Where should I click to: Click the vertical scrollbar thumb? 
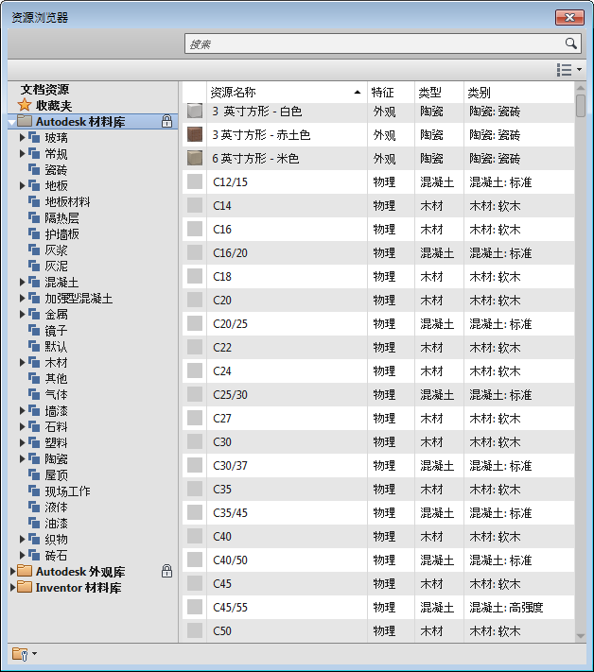[x=581, y=106]
